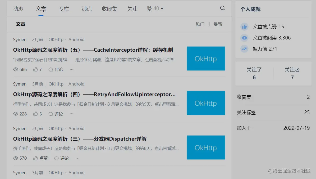View the 关注者 follower list
Image resolution: width=316 pixels, height=179 pixels.
click(292, 74)
